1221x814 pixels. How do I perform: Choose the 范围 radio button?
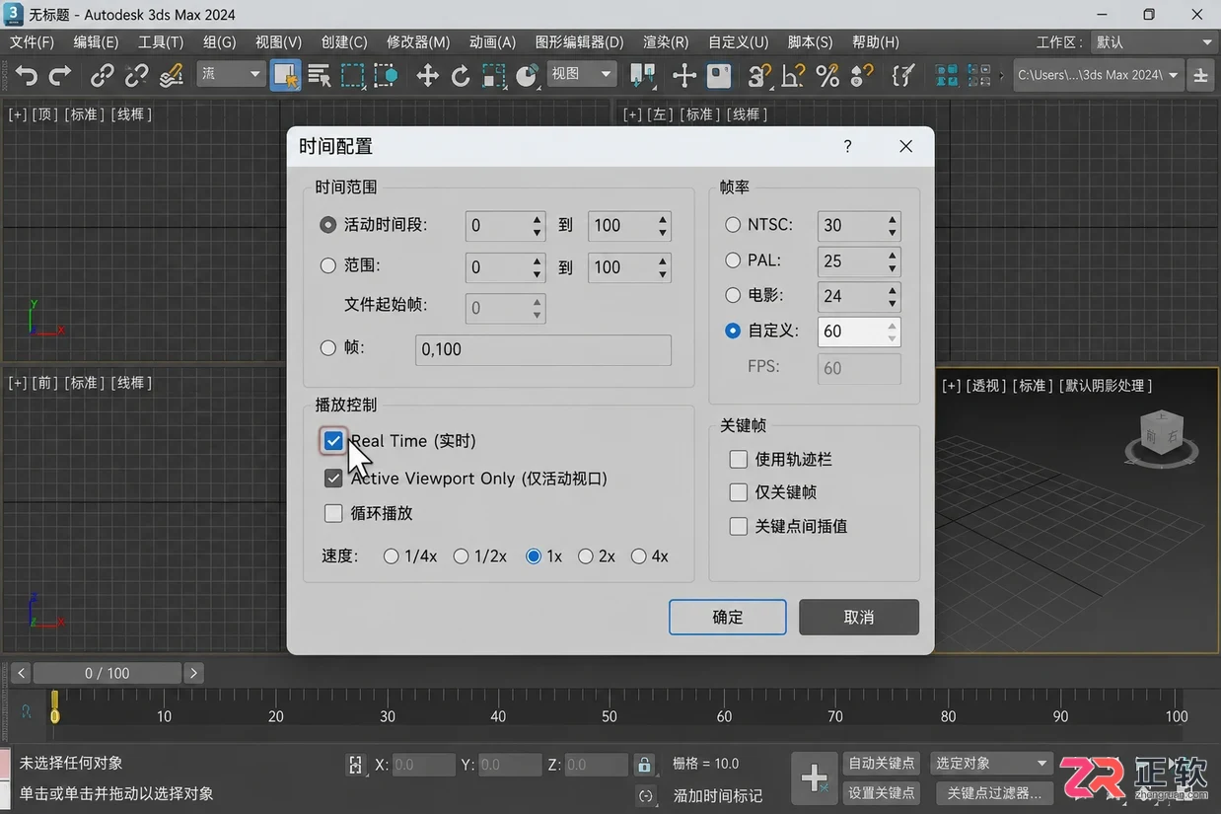pyautogui.click(x=328, y=265)
